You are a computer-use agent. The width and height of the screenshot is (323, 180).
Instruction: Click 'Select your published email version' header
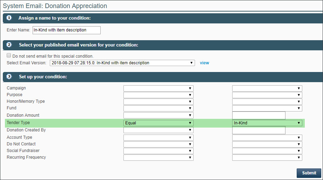(79, 45)
